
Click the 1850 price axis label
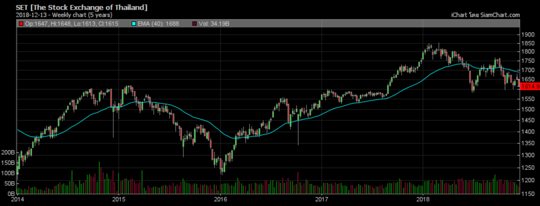coord(528,43)
